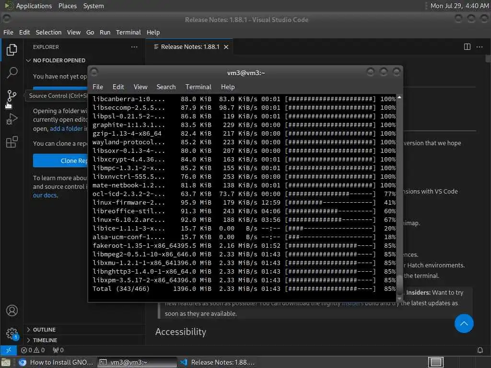Viewport: 491px width, 368px height.
Task: Open editor More Actions ellipsis
Action: click(479, 46)
